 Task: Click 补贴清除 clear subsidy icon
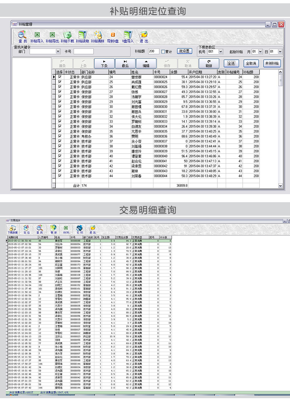click(x=98, y=35)
